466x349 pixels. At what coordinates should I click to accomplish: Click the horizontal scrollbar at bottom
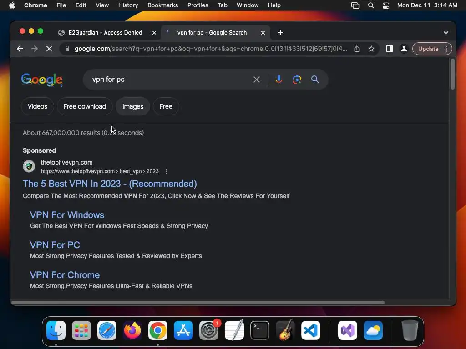pyautogui.click(x=198, y=302)
